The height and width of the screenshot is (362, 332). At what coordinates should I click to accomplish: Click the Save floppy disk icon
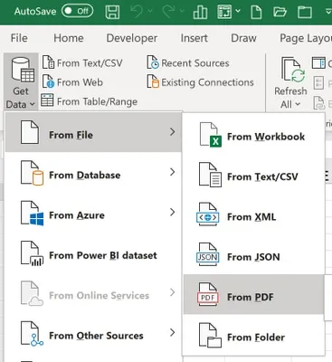[112, 12]
